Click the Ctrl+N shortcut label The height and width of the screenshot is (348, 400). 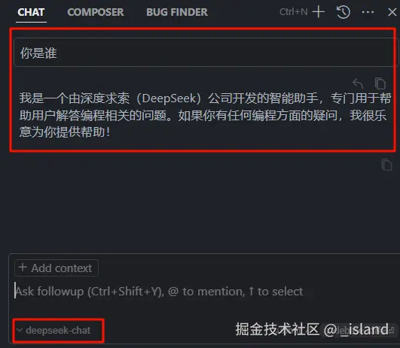coord(294,12)
